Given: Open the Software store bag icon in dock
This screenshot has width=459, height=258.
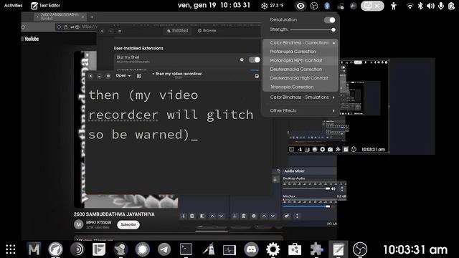Looking at the screenshot, I should [295, 249].
